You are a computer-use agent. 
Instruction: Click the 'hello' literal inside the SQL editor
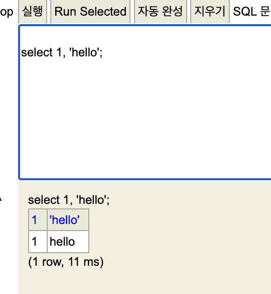84,52
